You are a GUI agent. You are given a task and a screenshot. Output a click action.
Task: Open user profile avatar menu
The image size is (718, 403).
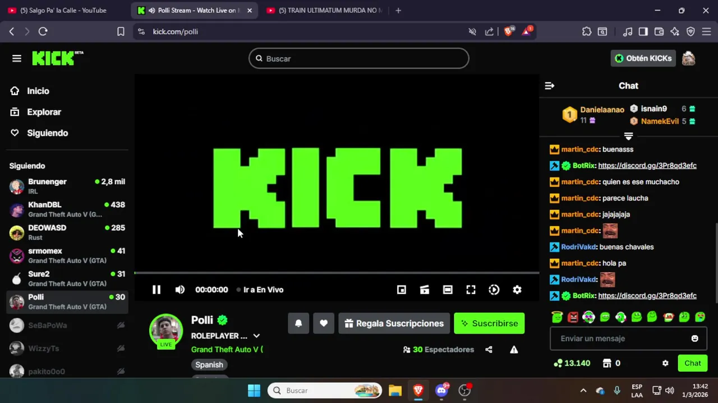point(689,58)
